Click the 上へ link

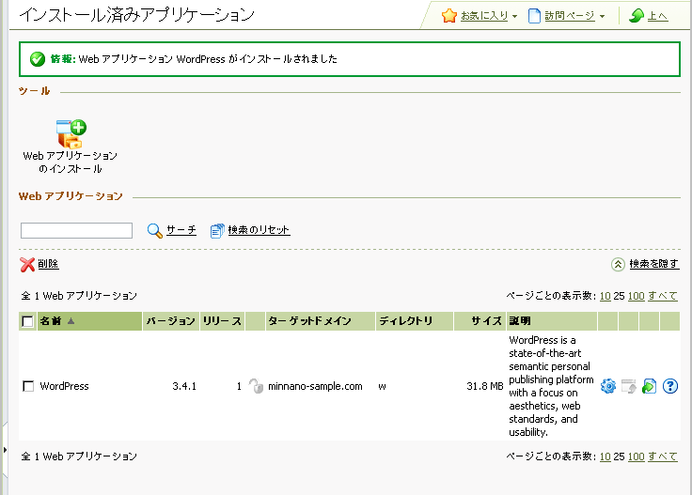coord(657,16)
